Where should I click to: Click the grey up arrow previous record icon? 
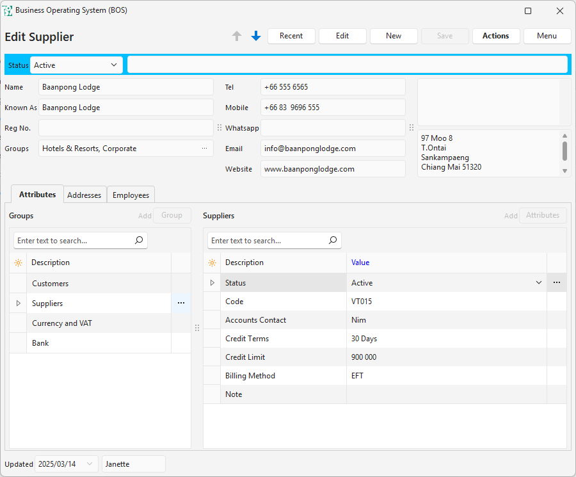pyautogui.click(x=237, y=36)
